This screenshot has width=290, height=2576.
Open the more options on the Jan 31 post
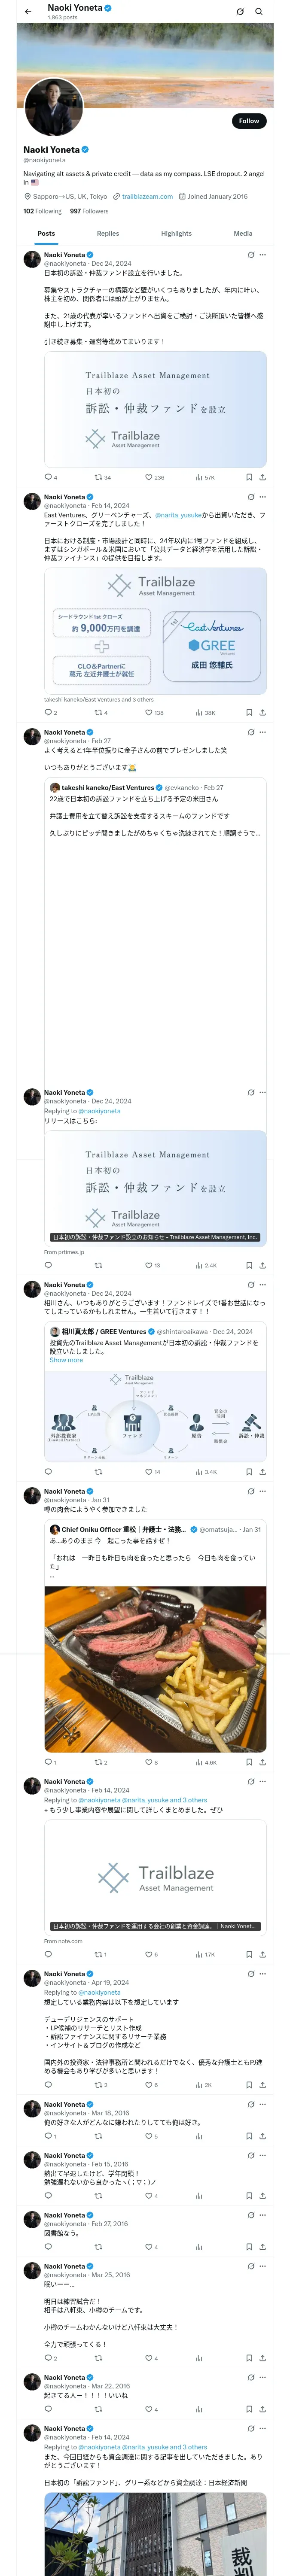click(x=262, y=1491)
